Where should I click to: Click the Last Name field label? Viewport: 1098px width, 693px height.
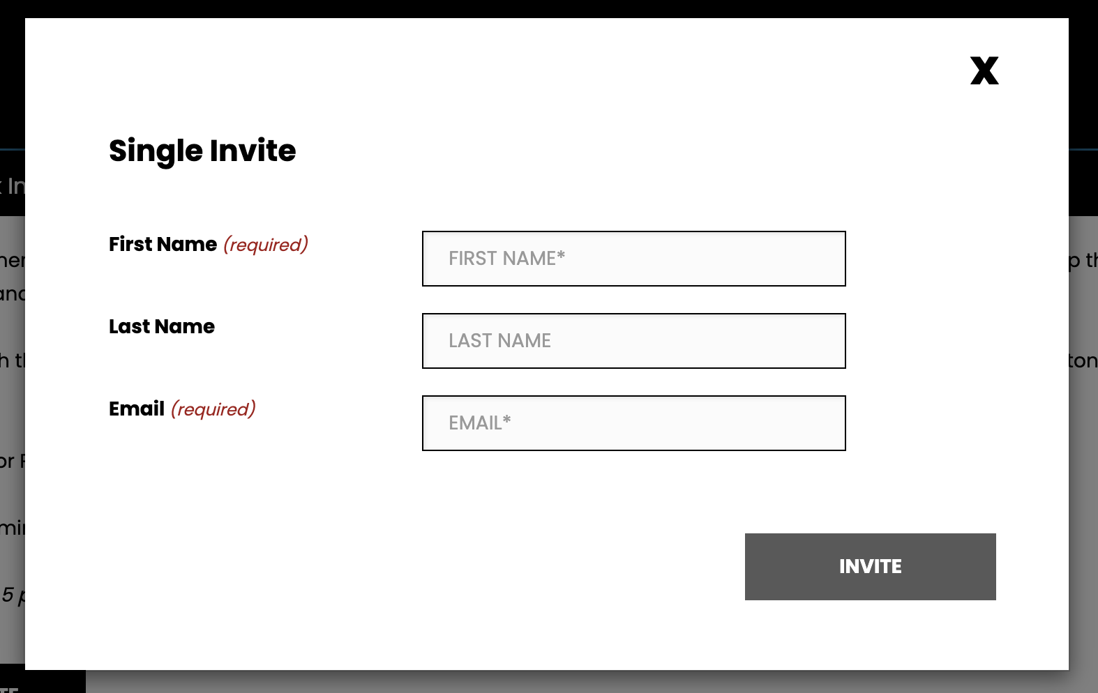tap(161, 326)
